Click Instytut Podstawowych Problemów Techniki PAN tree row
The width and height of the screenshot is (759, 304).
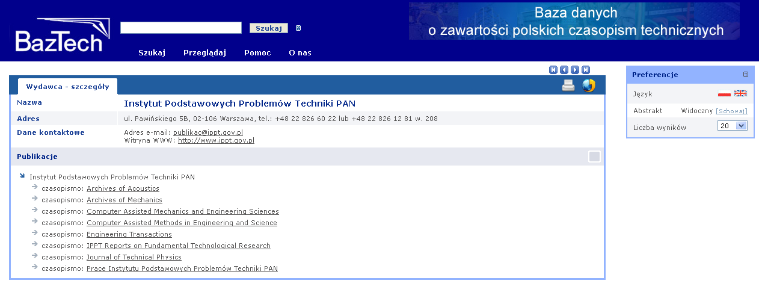click(112, 177)
